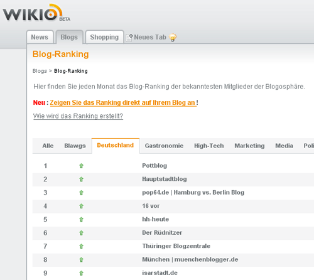This screenshot has width=314, height=280.
Task: Open the Thüringer Blogzentrale entry
Action: [x=176, y=246]
